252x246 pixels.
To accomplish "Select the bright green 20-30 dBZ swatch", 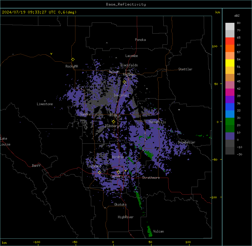I will (230, 122).
